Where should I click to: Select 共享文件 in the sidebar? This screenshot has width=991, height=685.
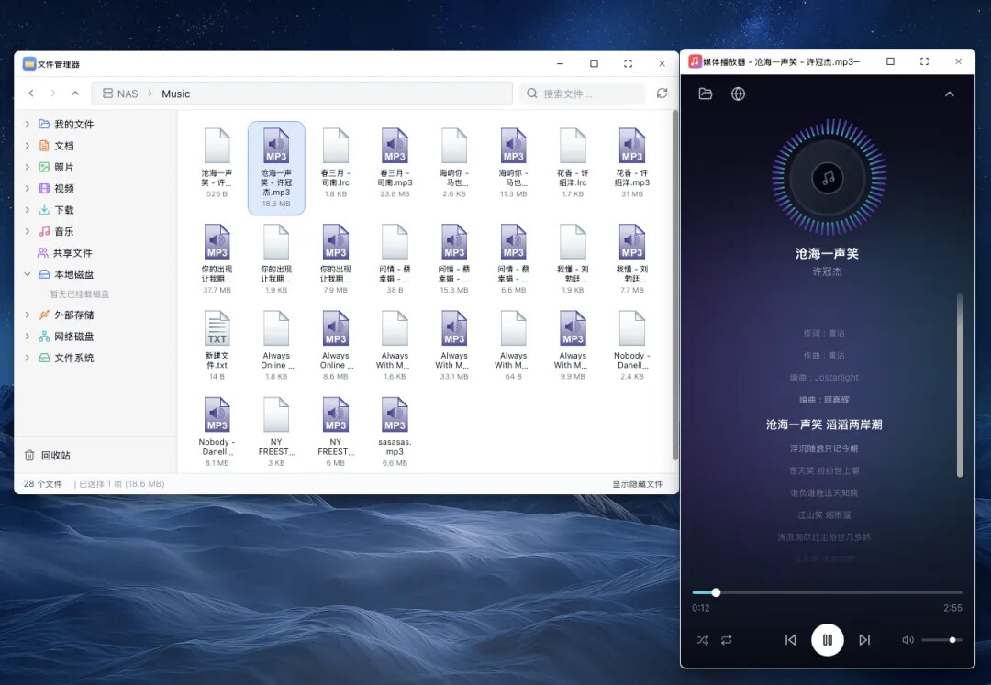(72, 253)
